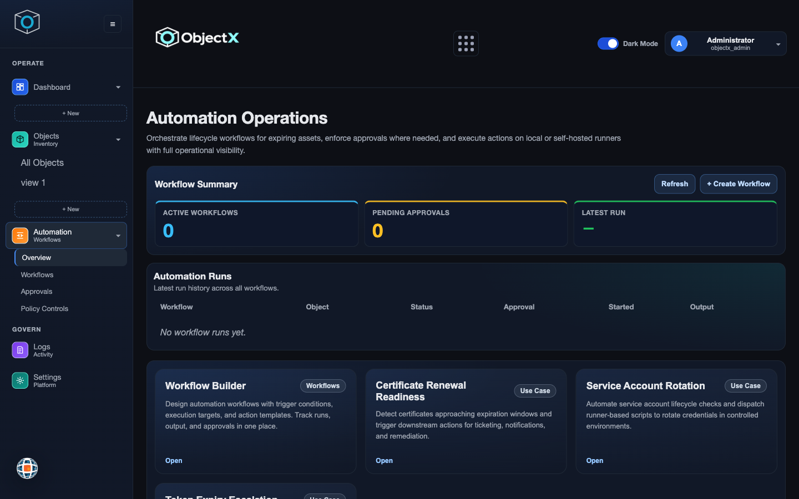Open Certificate Renewal Readiness card link

(384, 461)
